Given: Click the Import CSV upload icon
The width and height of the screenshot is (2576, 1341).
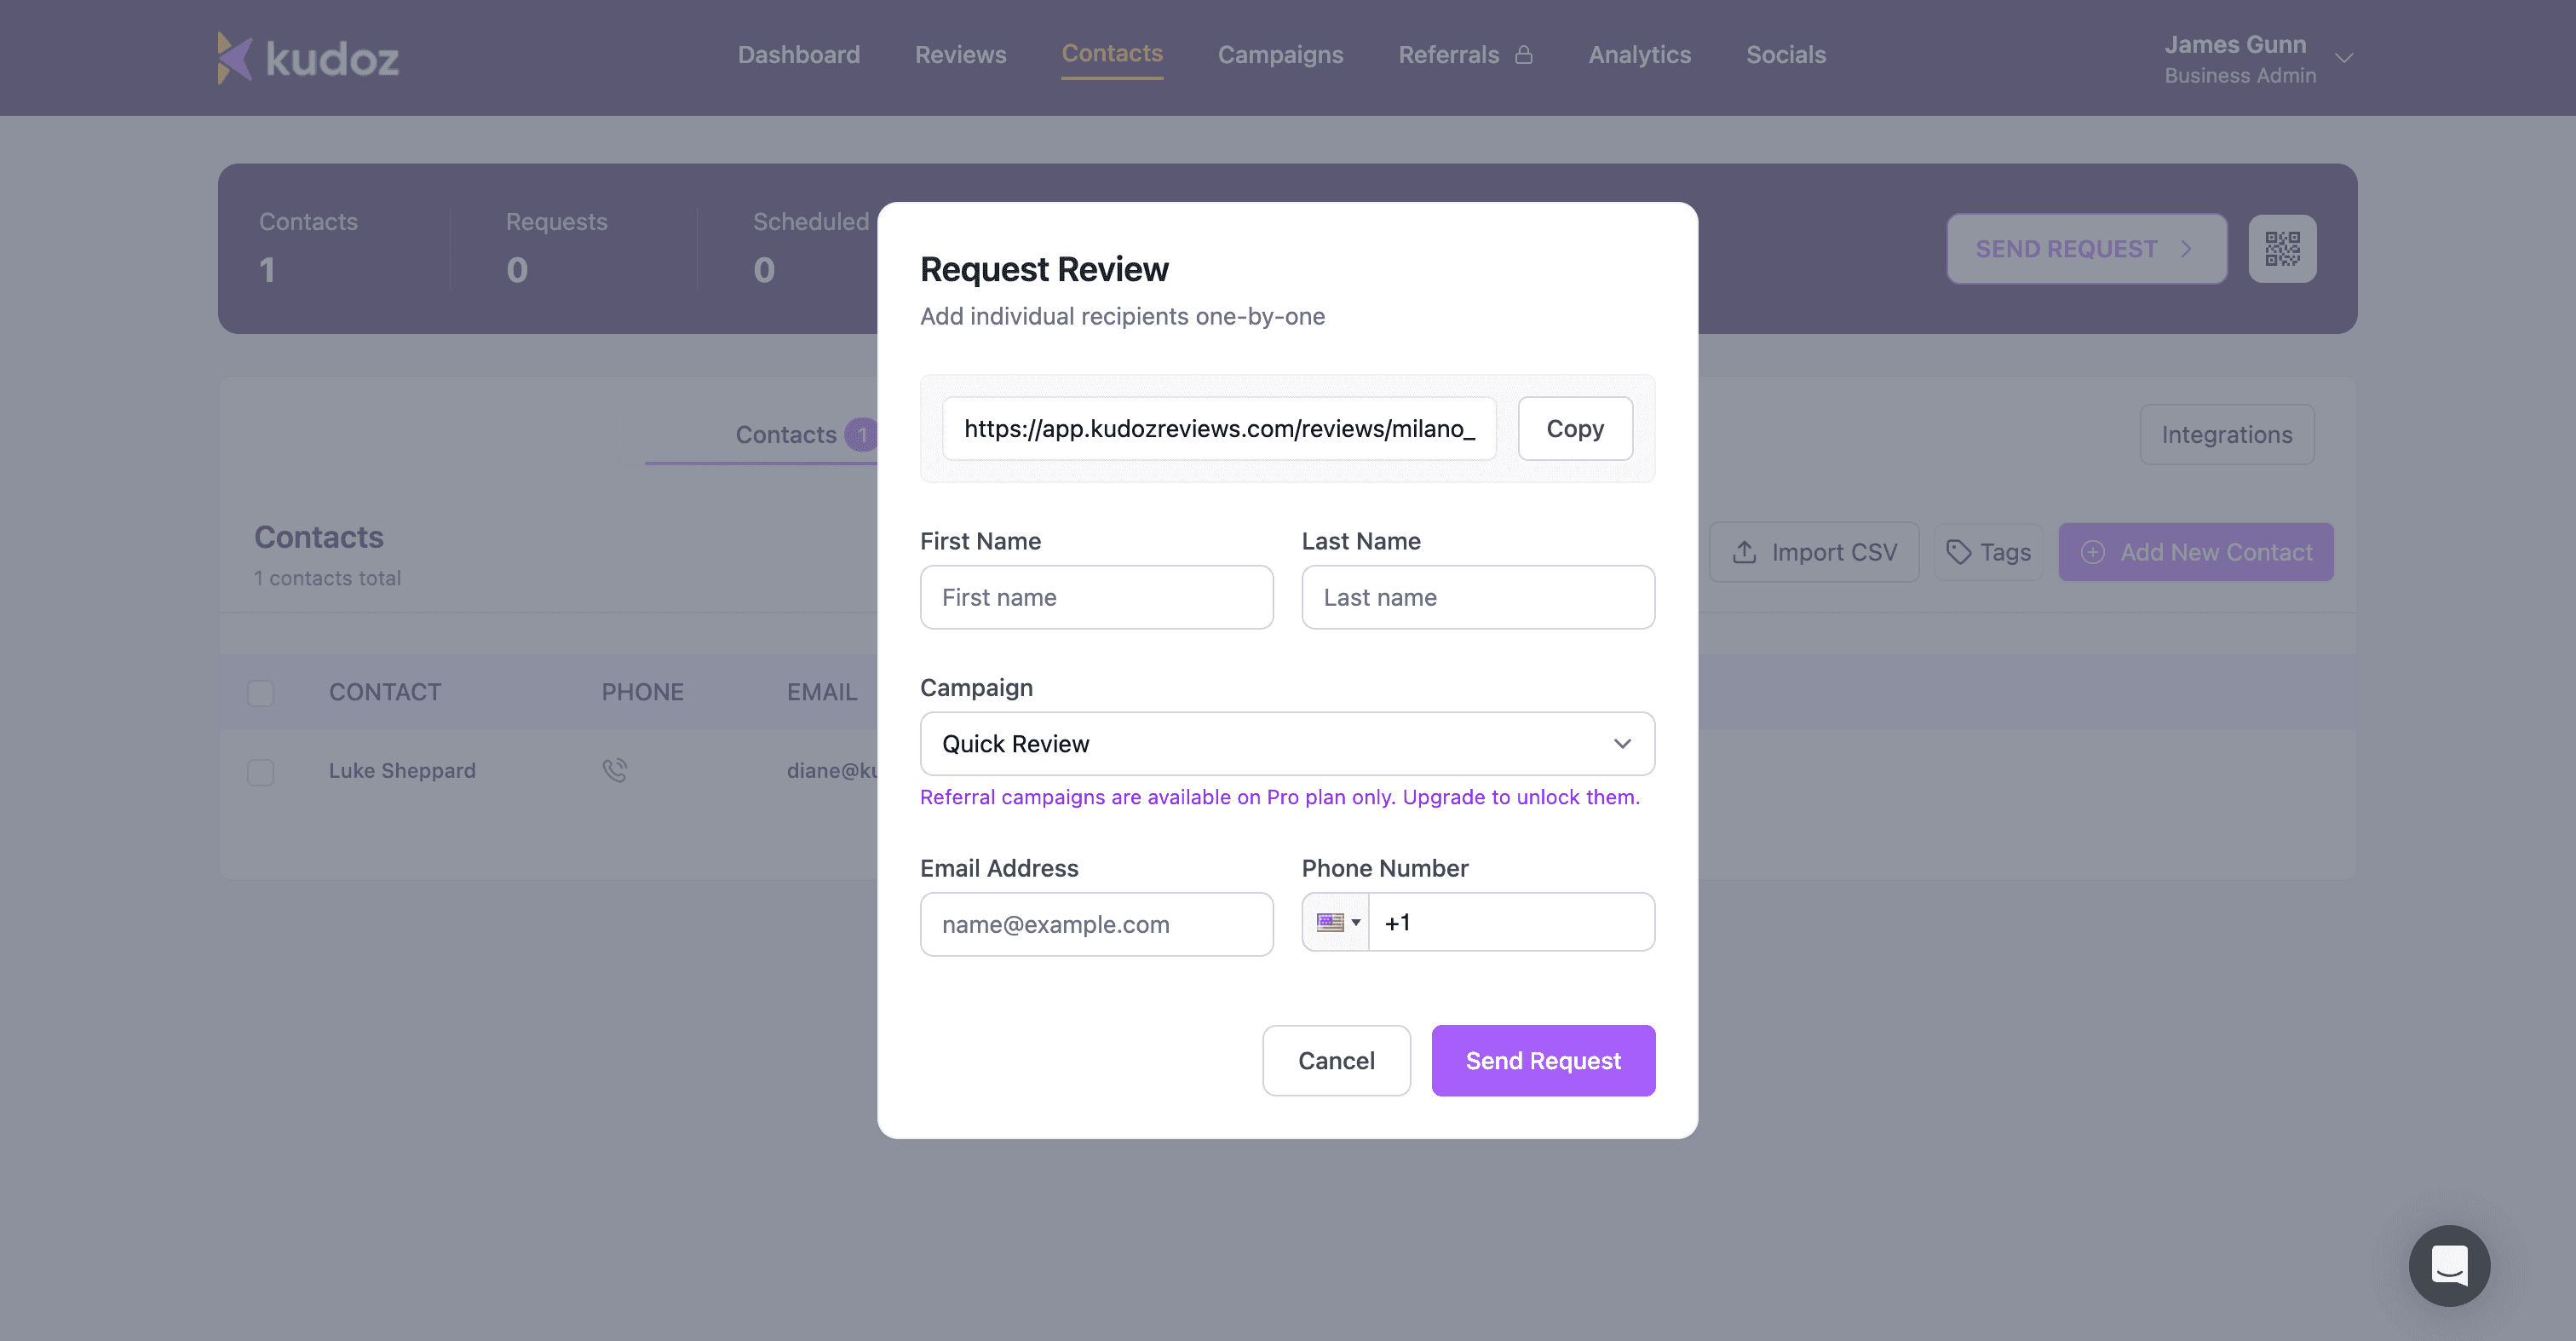Looking at the screenshot, I should point(1745,552).
